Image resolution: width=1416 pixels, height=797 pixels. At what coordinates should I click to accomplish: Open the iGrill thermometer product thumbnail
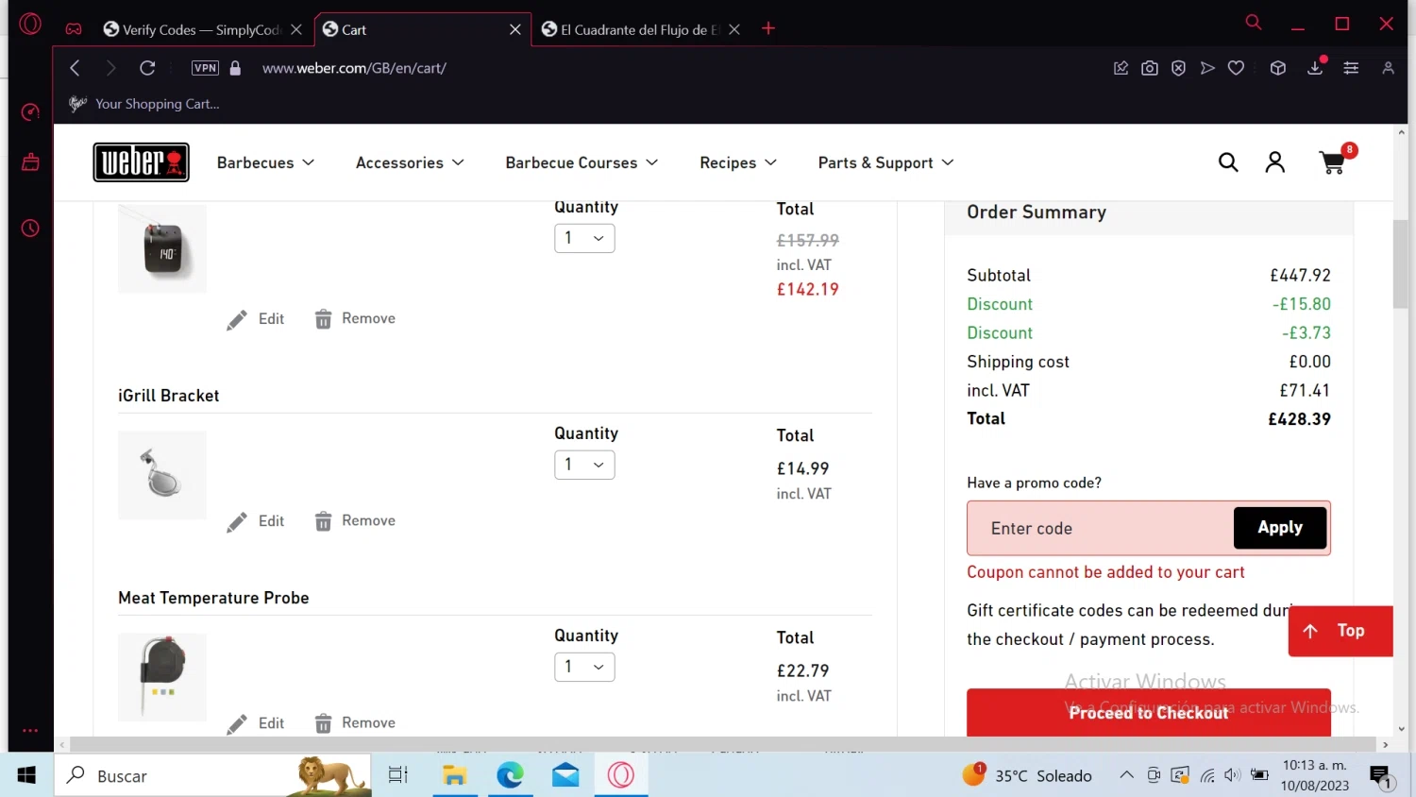(x=162, y=248)
